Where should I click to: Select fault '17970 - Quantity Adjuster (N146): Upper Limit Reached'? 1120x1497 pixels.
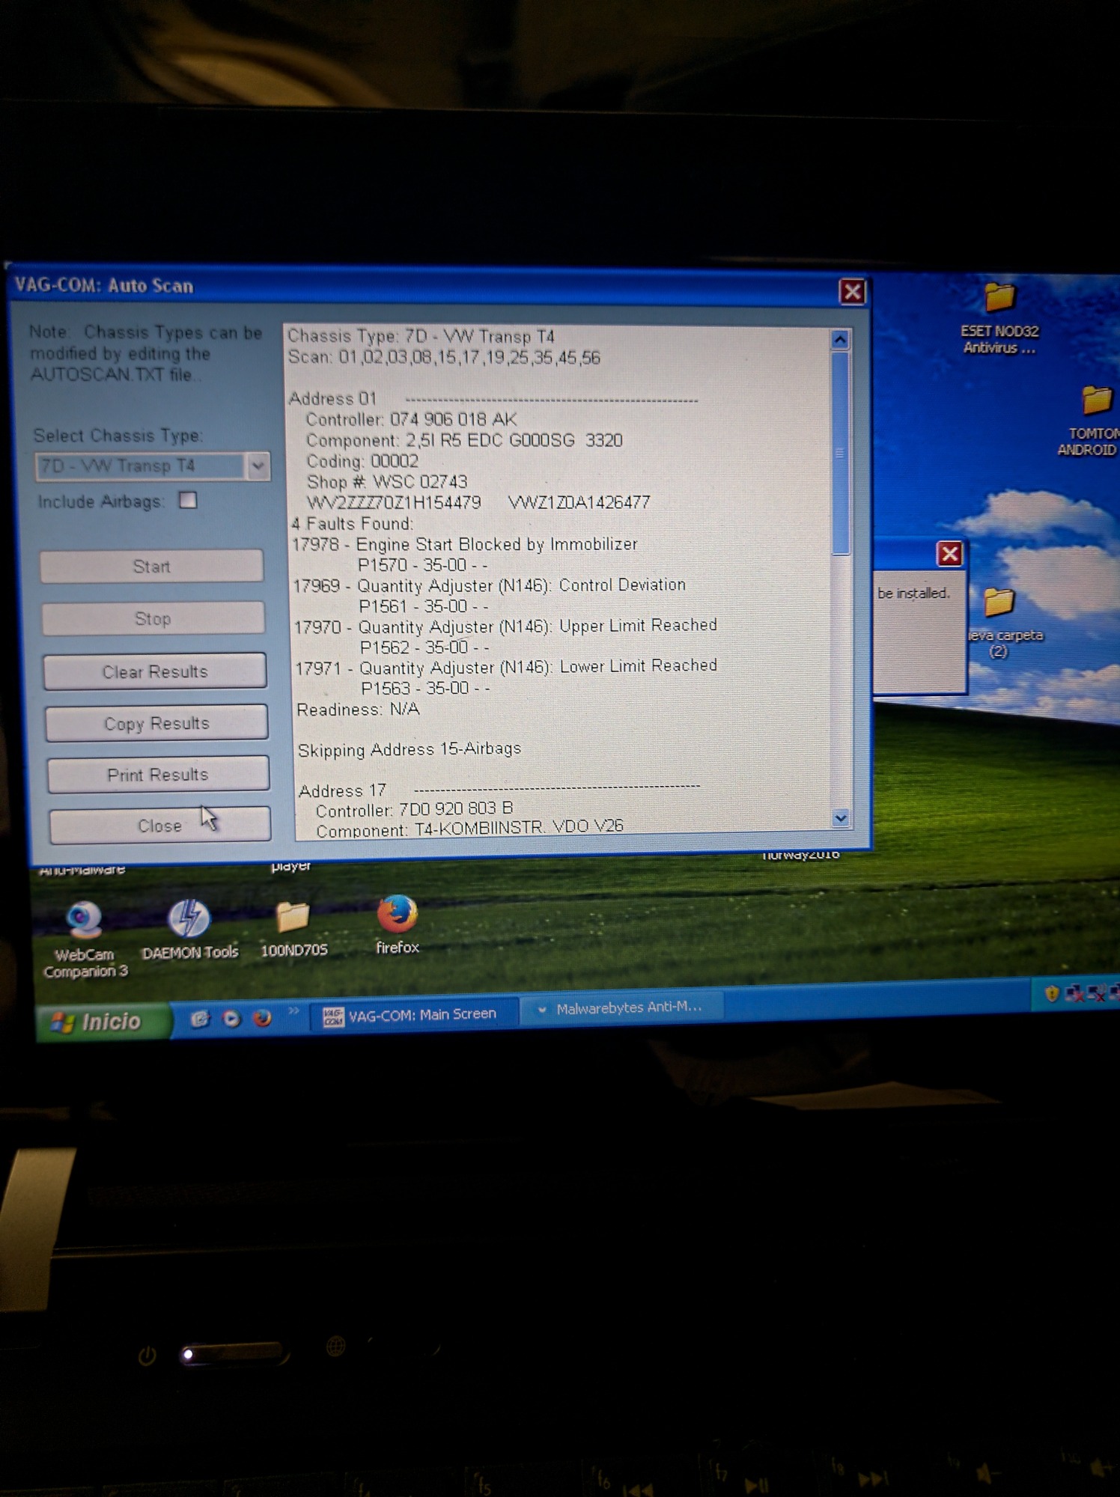coord(505,626)
